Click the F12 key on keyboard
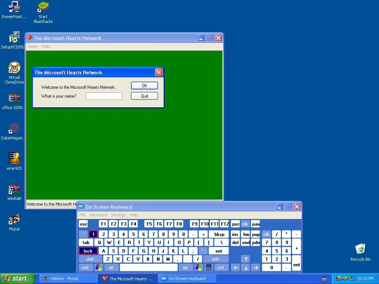 [x=225, y=224]
